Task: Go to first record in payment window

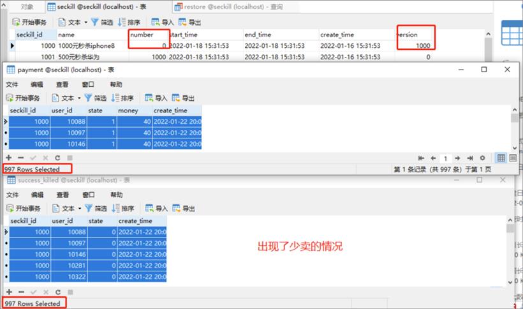Action: (421, 158)
